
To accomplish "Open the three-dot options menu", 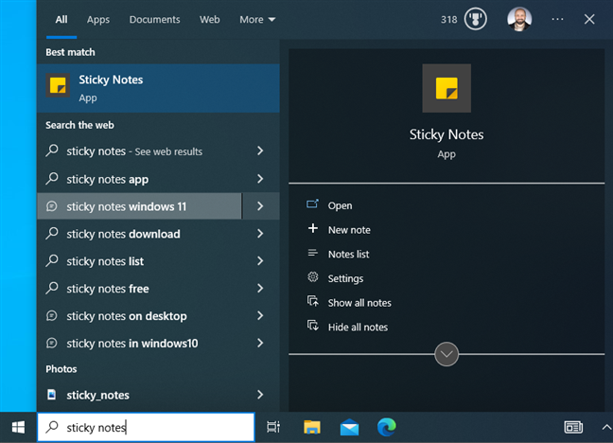I will click(x=557, y=19).
